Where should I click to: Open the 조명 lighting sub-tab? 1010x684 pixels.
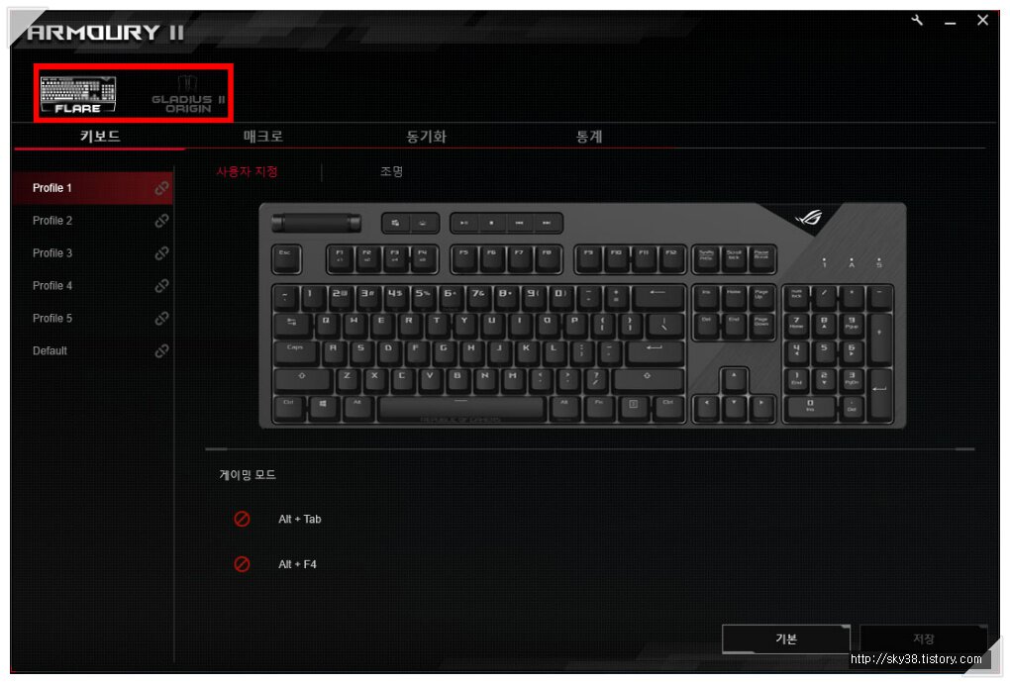click(x=392, y=171)
